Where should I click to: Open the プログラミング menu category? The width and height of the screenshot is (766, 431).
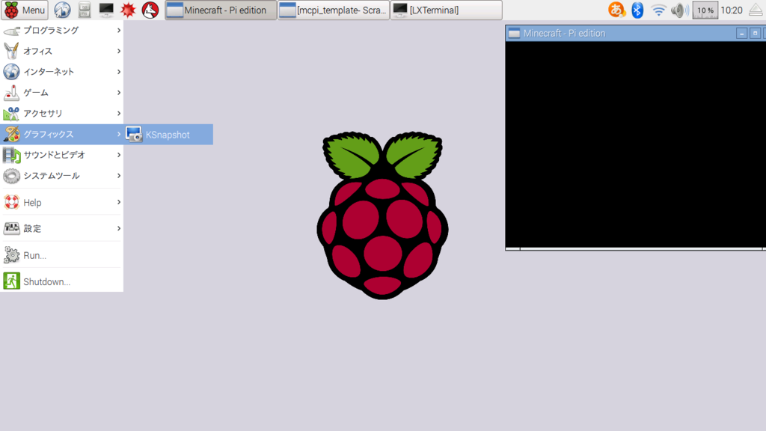point(61,30)
